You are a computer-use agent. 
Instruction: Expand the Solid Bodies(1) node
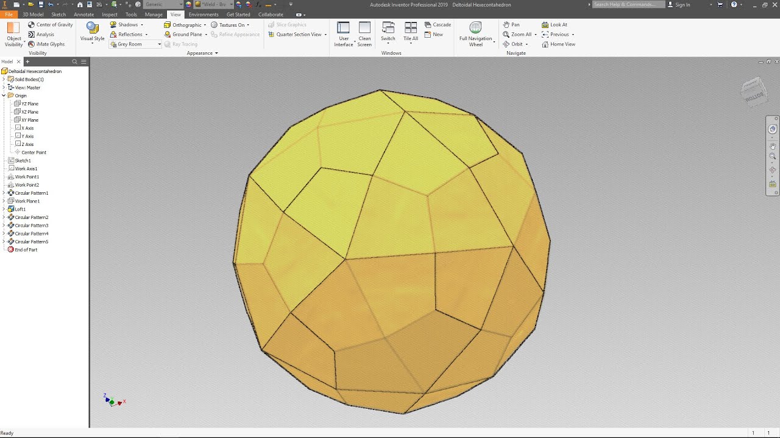coord(4,79)
